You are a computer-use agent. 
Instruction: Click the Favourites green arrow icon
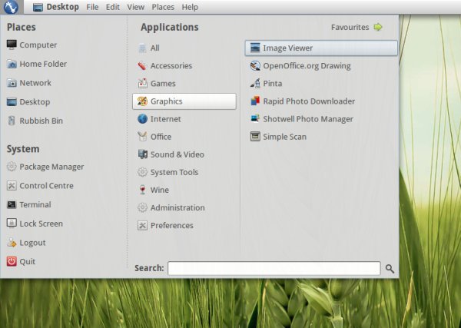(x=378, y=27)
